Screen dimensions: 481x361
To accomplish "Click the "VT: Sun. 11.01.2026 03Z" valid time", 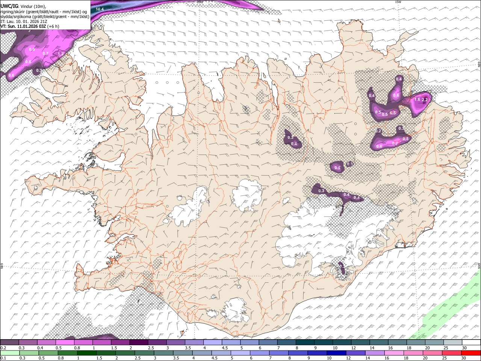I will 23,26.
